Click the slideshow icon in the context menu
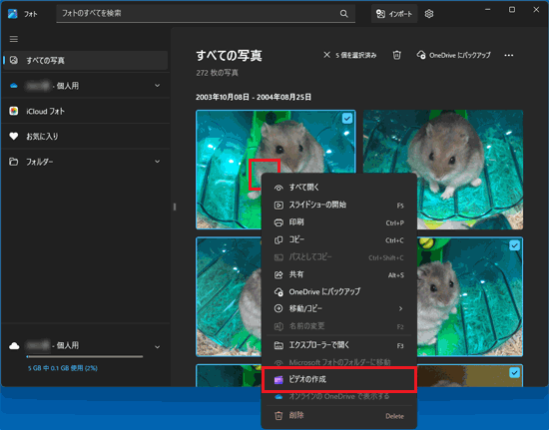This screenshot has height=430, width=549. (278, 206)
